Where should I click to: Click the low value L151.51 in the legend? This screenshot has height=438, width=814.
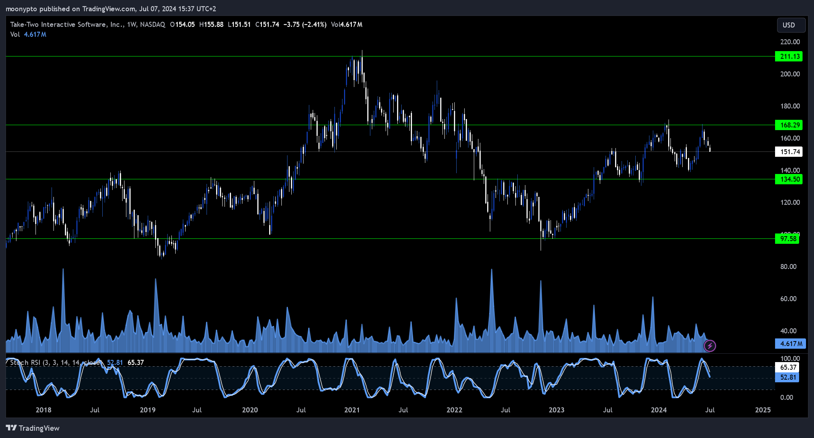click(x=239, y=24)
